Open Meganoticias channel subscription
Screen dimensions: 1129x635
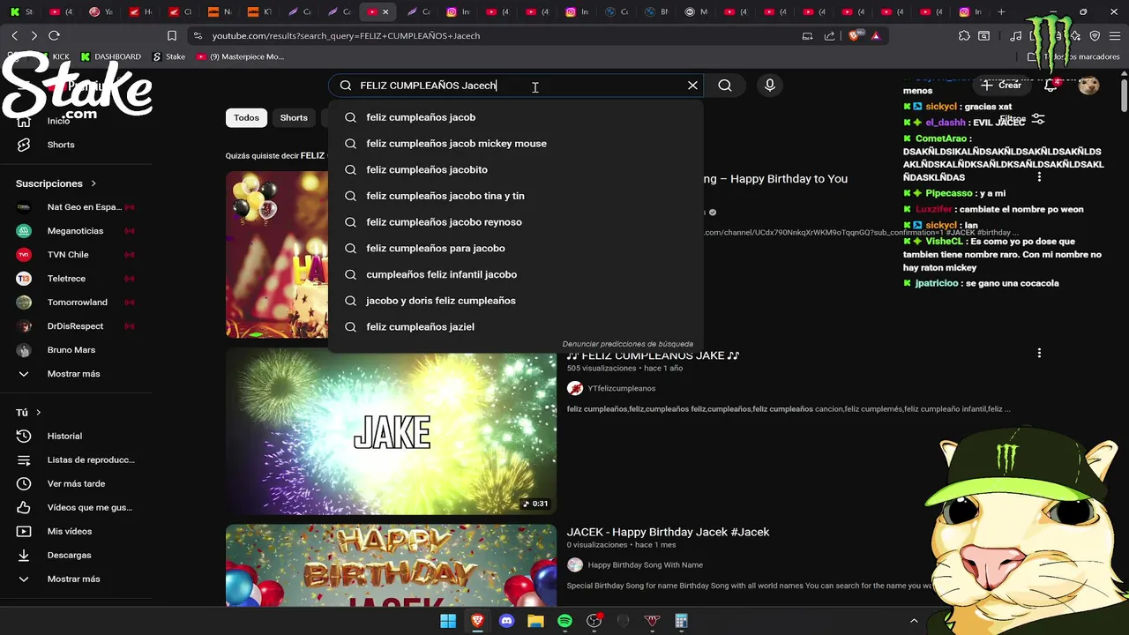pos(76,231)
